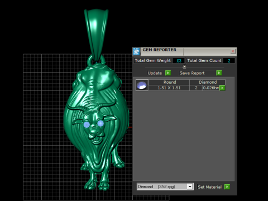Click the Total Gem Weight value .03

[179, 61]
